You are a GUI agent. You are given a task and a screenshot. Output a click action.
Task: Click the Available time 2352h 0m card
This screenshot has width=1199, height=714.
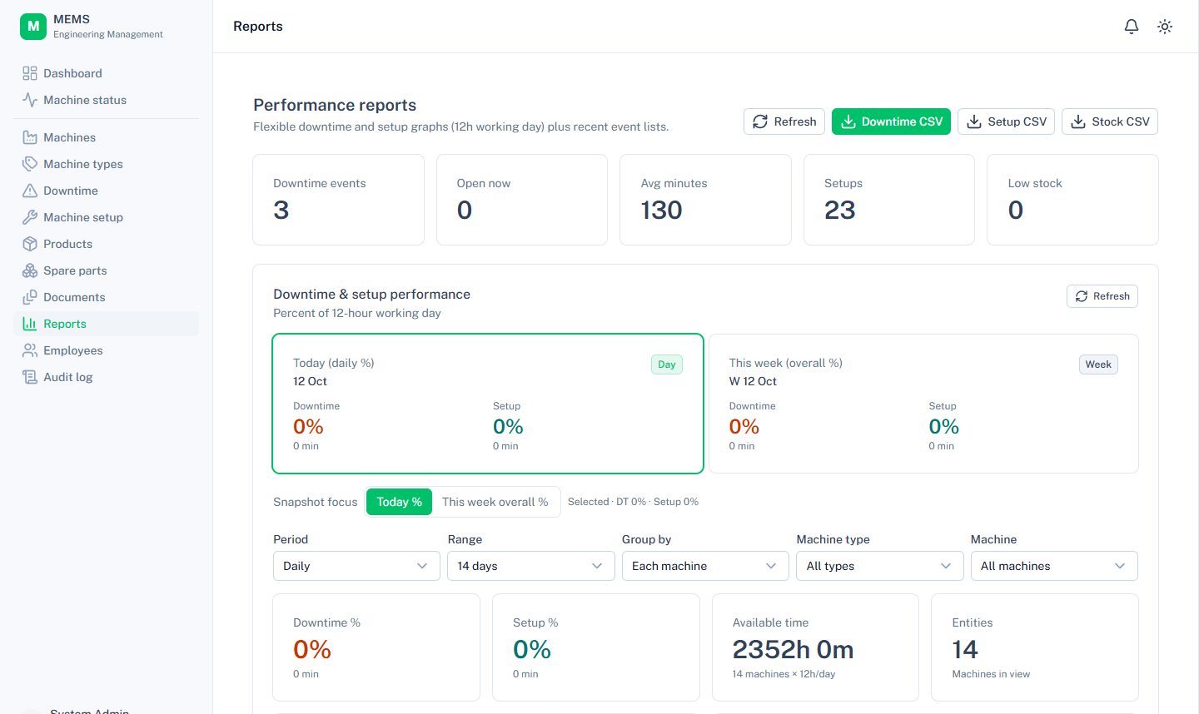(x=815, y=647)
